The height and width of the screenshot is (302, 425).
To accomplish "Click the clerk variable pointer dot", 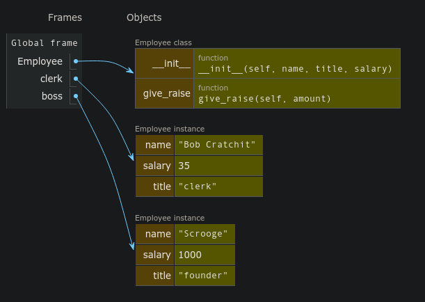I will point(76,79).
